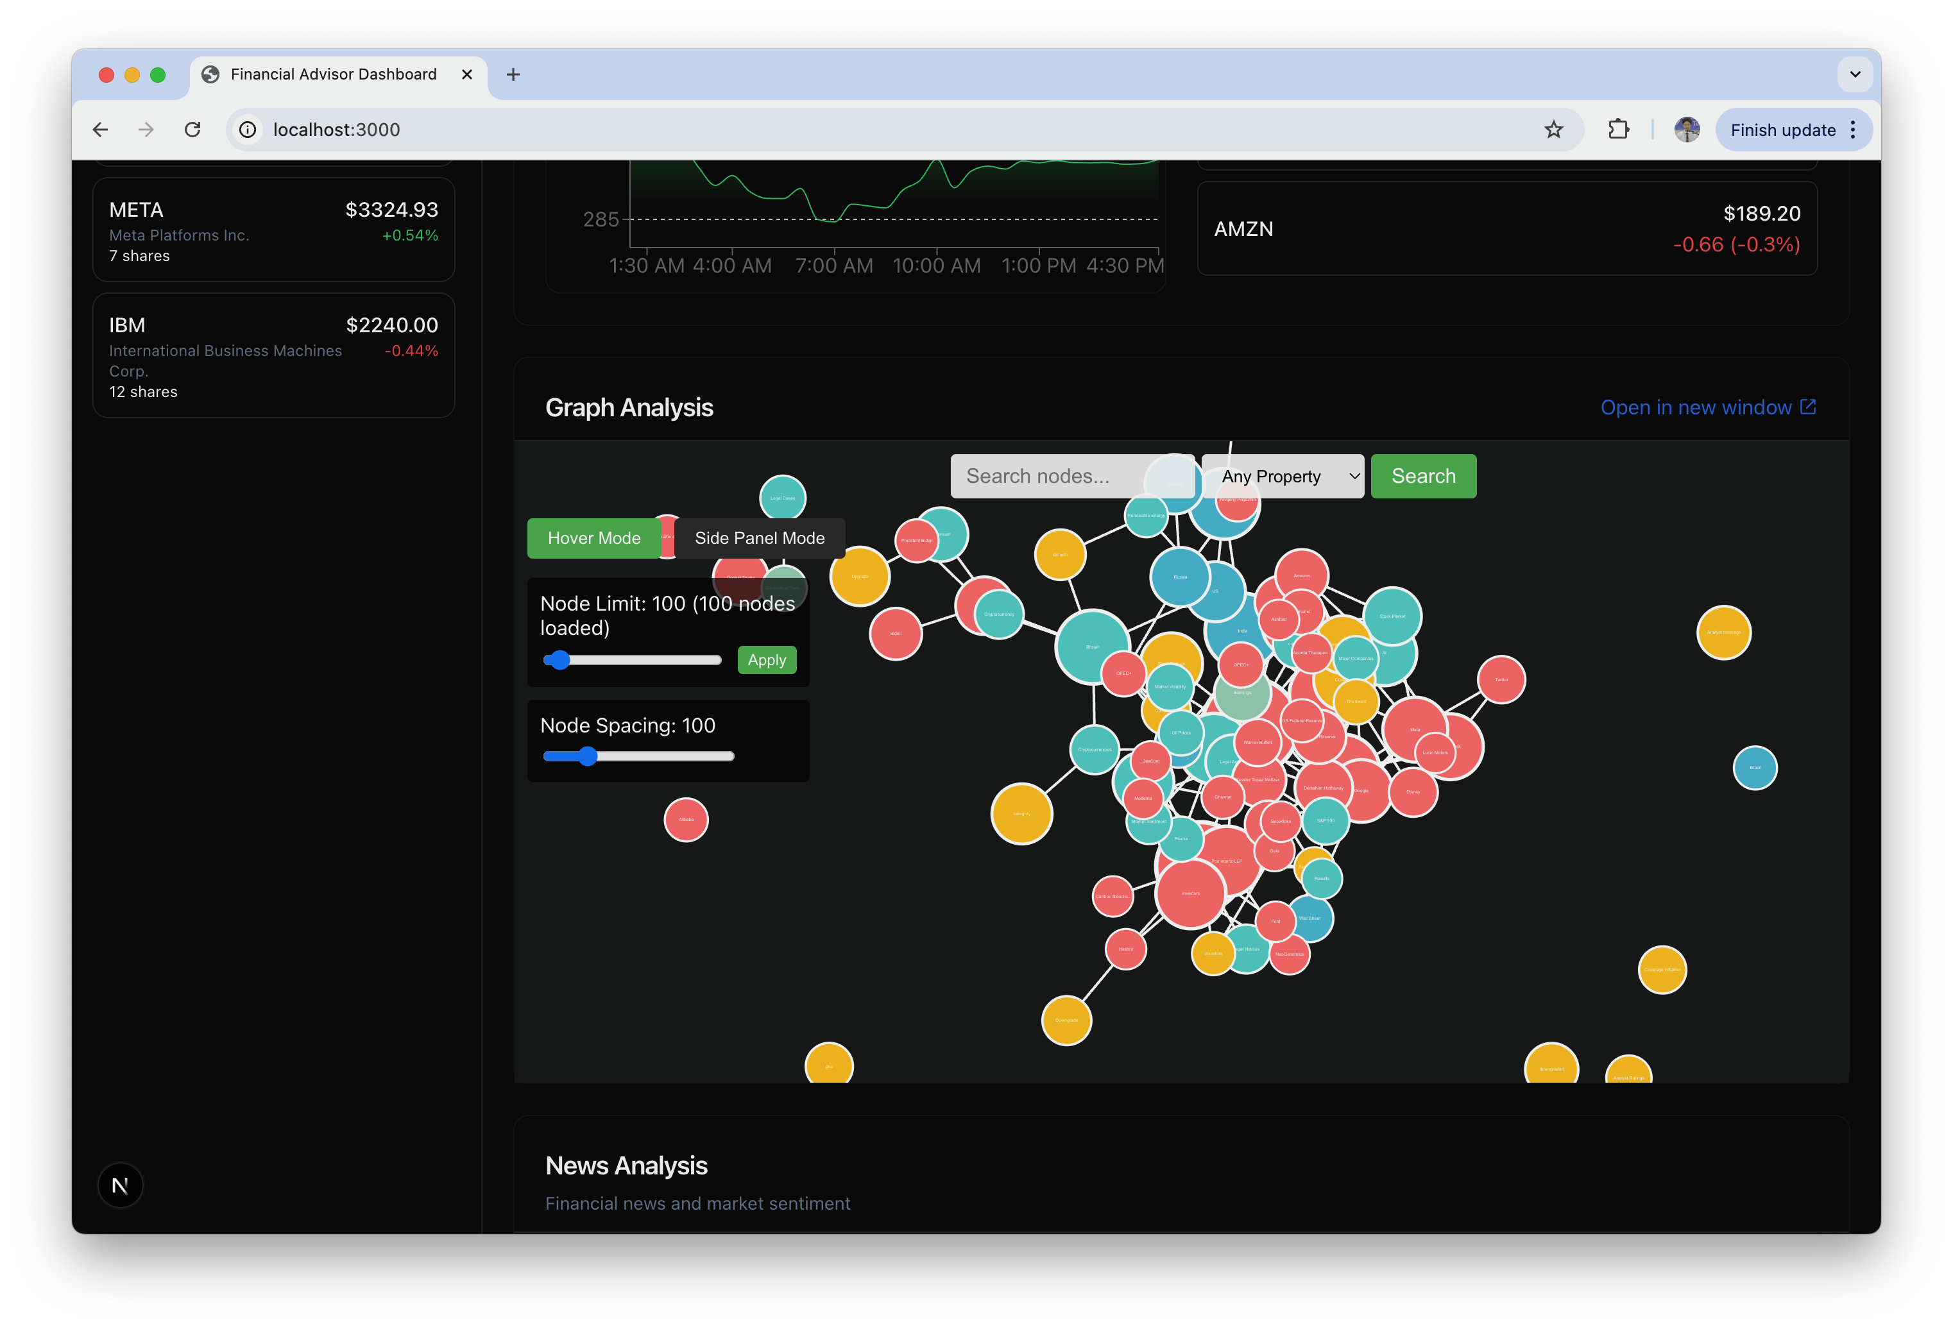The image size is (1953, 1329).
Task: Click the Search nodes input field
Action: coord(1050,477)
